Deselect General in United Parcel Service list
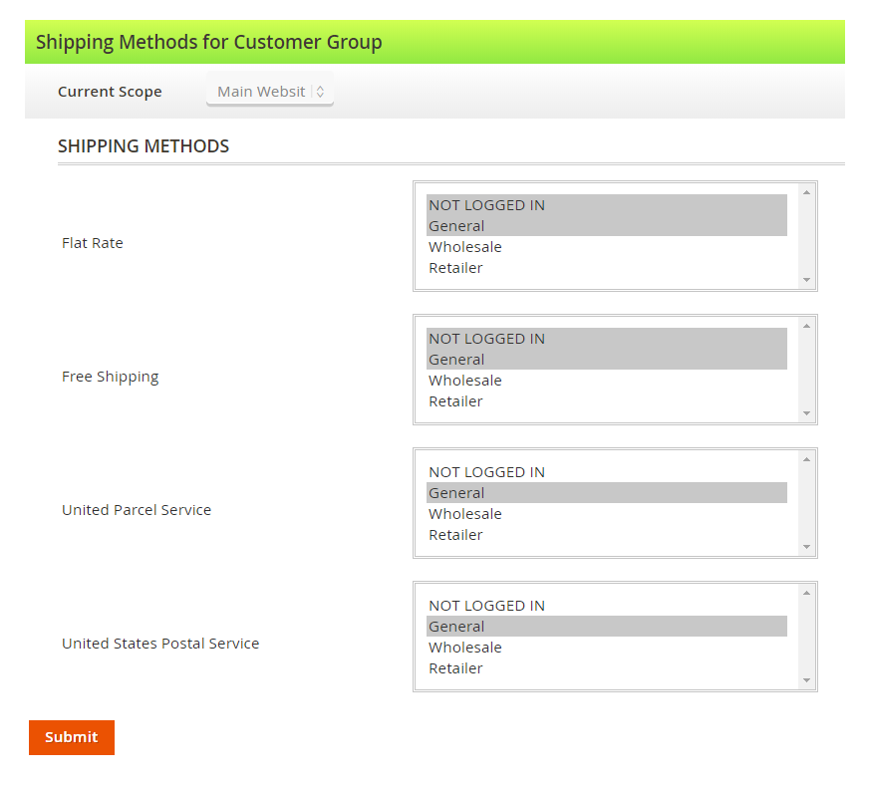 coord(455,492)
